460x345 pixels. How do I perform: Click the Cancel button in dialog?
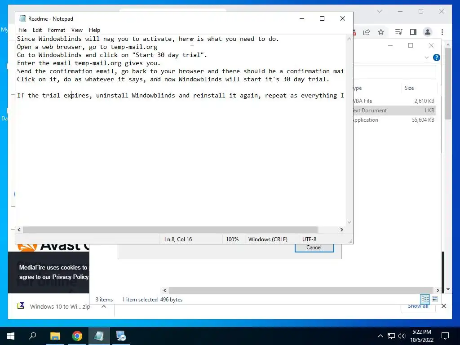pyautogui.click(x=314, y=248)
